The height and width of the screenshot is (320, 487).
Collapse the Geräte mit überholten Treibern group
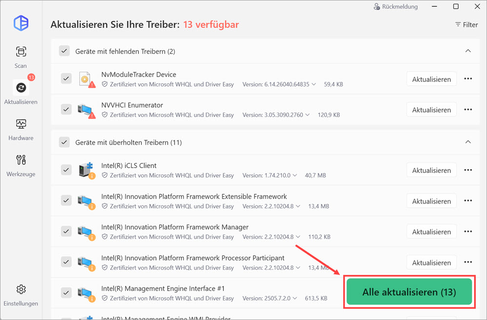tap(468, 142)
